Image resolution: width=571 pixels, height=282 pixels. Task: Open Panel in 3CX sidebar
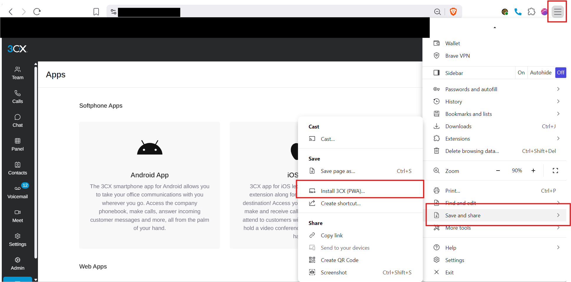pos(18,145)
